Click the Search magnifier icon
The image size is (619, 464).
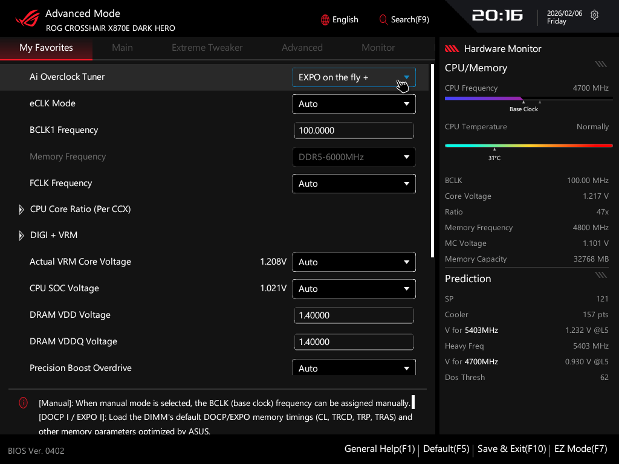click(383, 20)
